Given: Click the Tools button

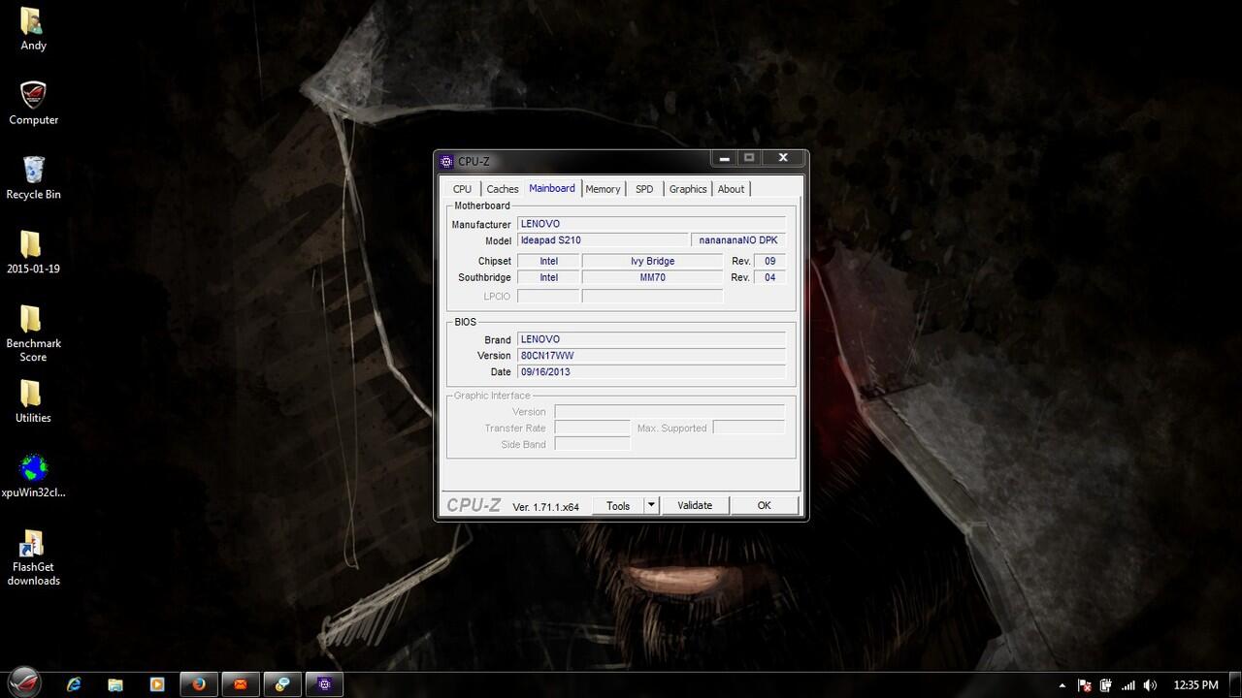Looking at the screenshot, I should coord(618,505).
